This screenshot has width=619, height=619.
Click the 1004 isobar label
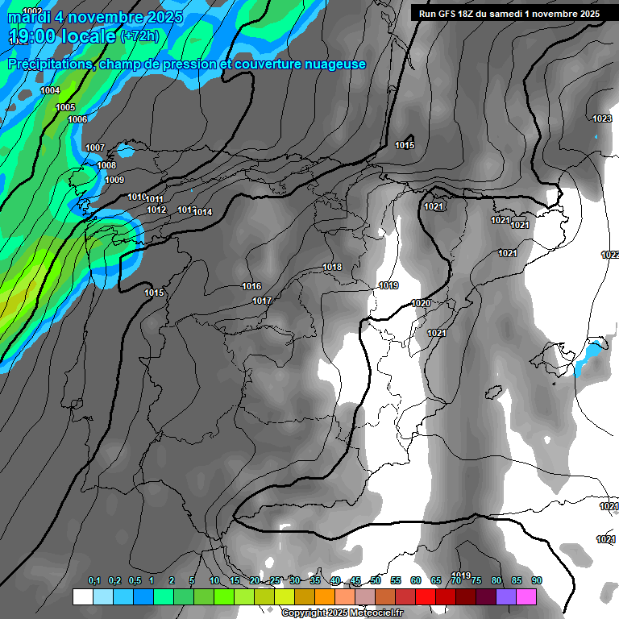coord(50,90)
